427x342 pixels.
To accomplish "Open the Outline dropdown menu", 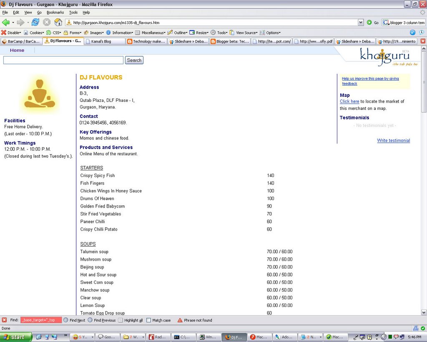I will coord(178,33).
